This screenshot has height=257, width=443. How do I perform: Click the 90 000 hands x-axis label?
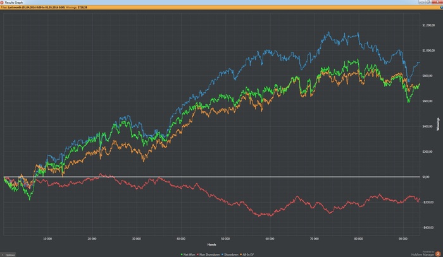pos(403,239)
